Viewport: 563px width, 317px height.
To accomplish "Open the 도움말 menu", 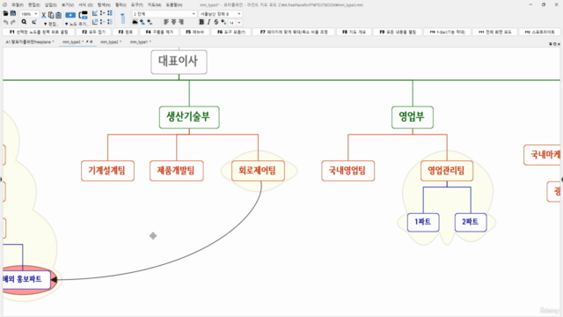I will point(174,5).
